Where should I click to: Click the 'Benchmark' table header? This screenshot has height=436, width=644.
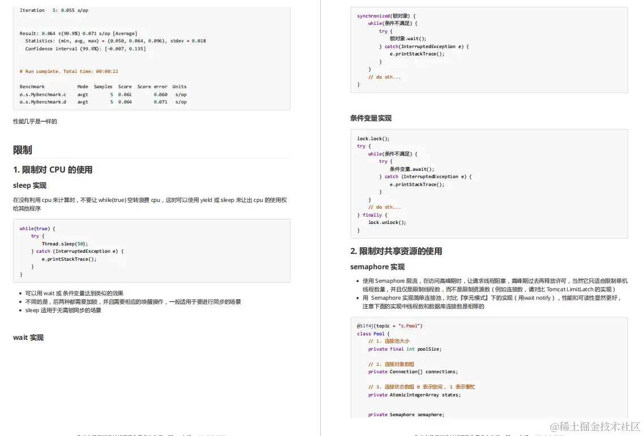[x=32, y=87]
